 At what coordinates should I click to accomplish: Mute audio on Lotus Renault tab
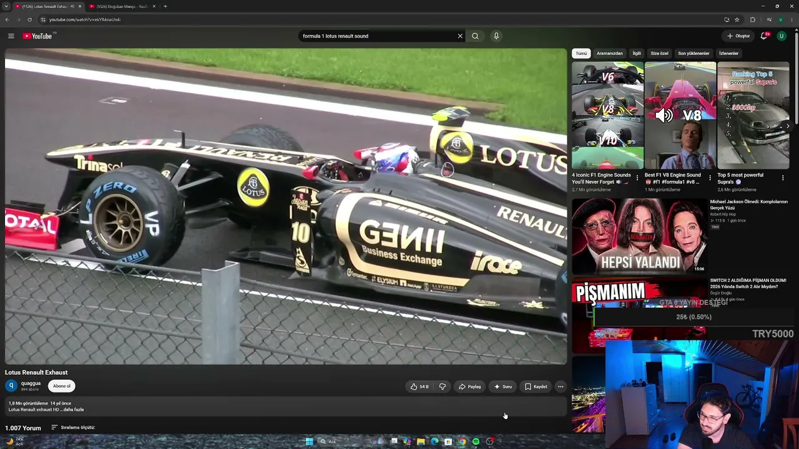pos(72,6)
